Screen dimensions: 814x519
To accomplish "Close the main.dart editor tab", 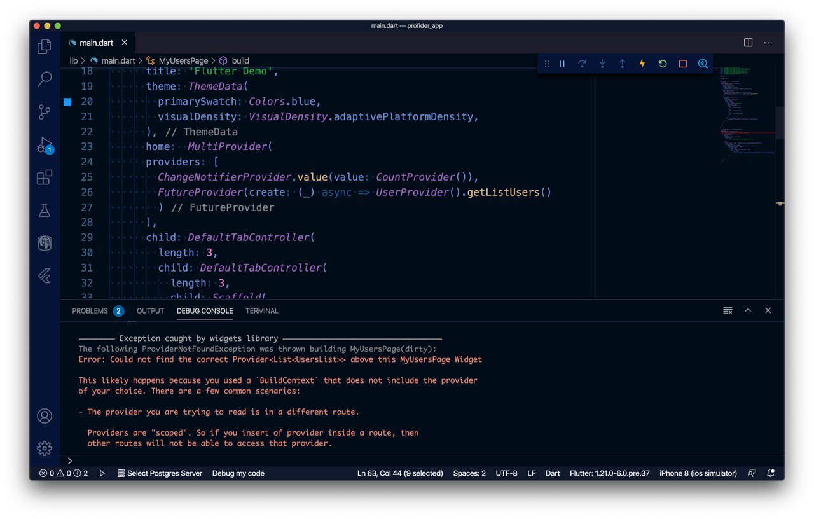I will 125,43.
